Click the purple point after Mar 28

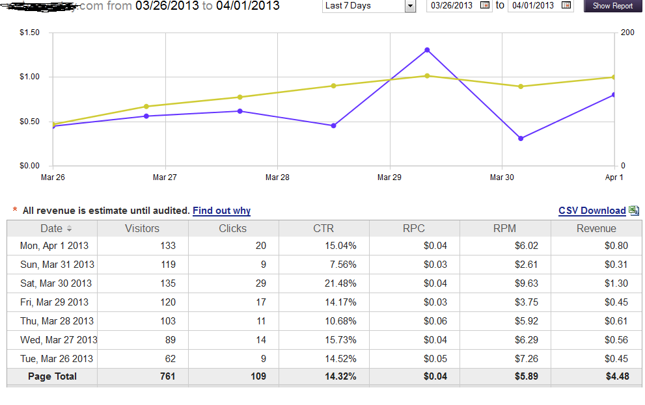(334, 125)
